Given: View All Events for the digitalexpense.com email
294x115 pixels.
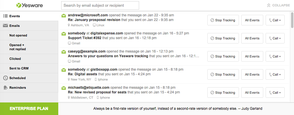Looking at the screenshot, I should click(252, 38).
